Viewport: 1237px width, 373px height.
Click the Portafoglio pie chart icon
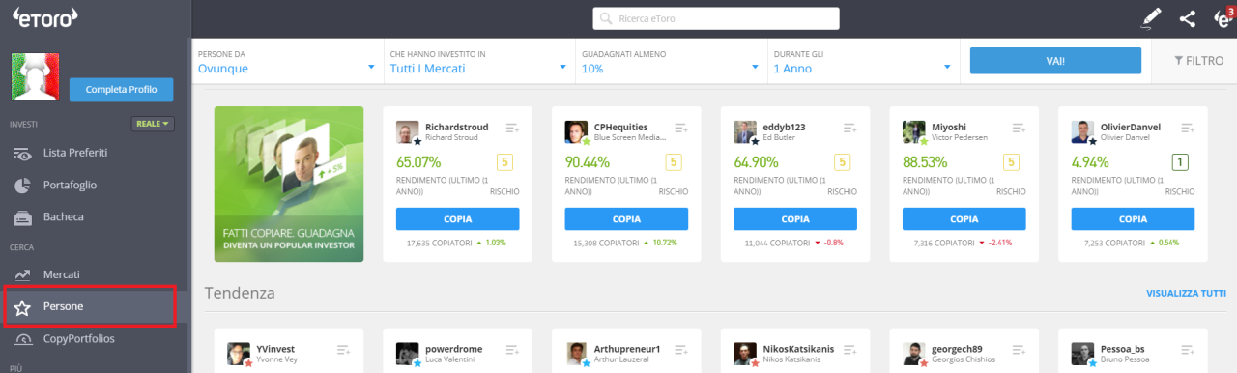pos(23,185)
